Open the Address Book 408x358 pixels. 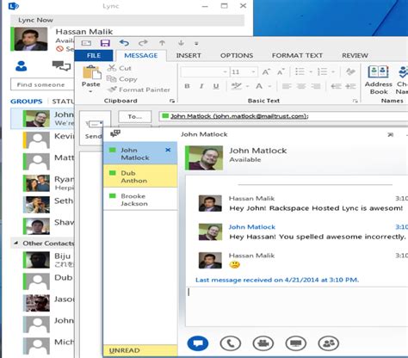point(379,80)
